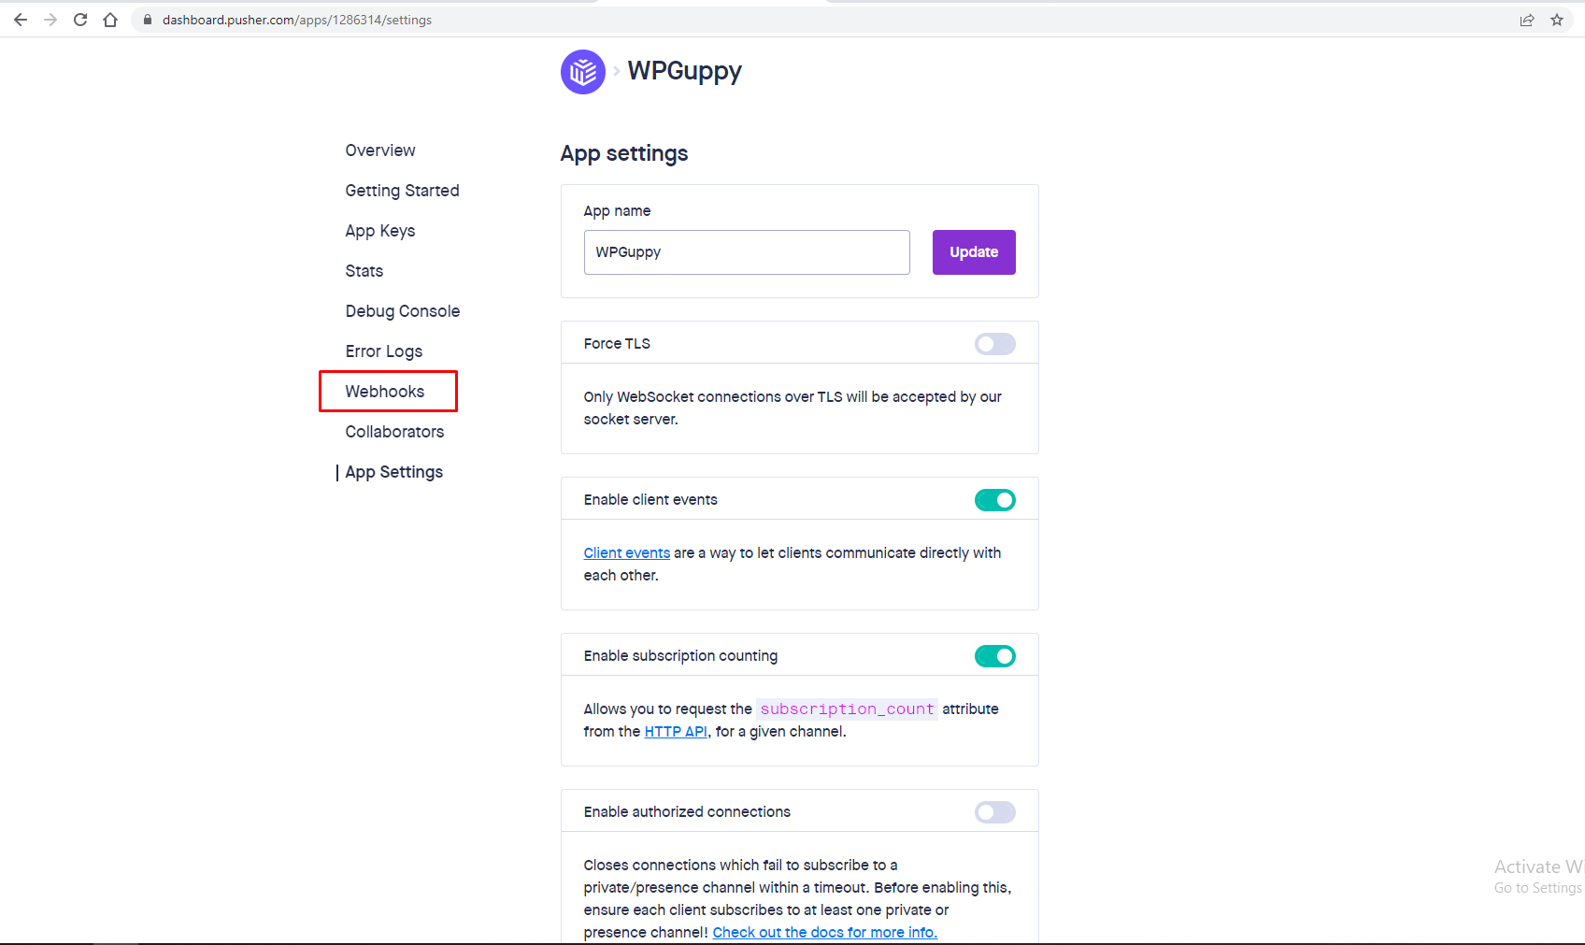Follow the HTTP API link
The width and height of the screenshot is (1585, 945).
point(675,732)
